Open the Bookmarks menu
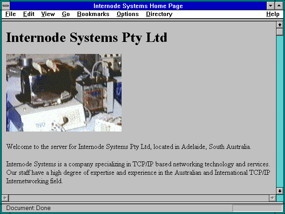Image resolution: width=285 pixels, height=214 pixels. (x=93, y=14)
